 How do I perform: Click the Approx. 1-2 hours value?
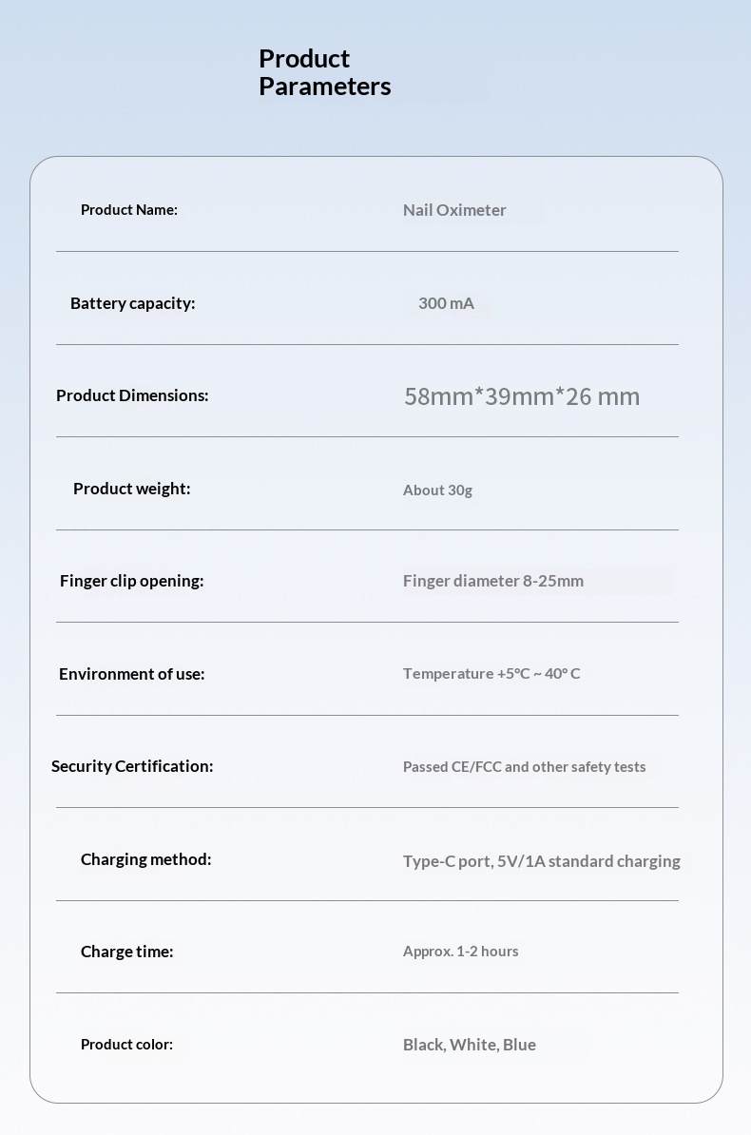460,952
